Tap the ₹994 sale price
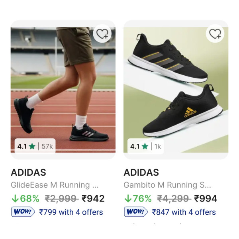Viewport: 239px width, 239px height. coord(206,198)
